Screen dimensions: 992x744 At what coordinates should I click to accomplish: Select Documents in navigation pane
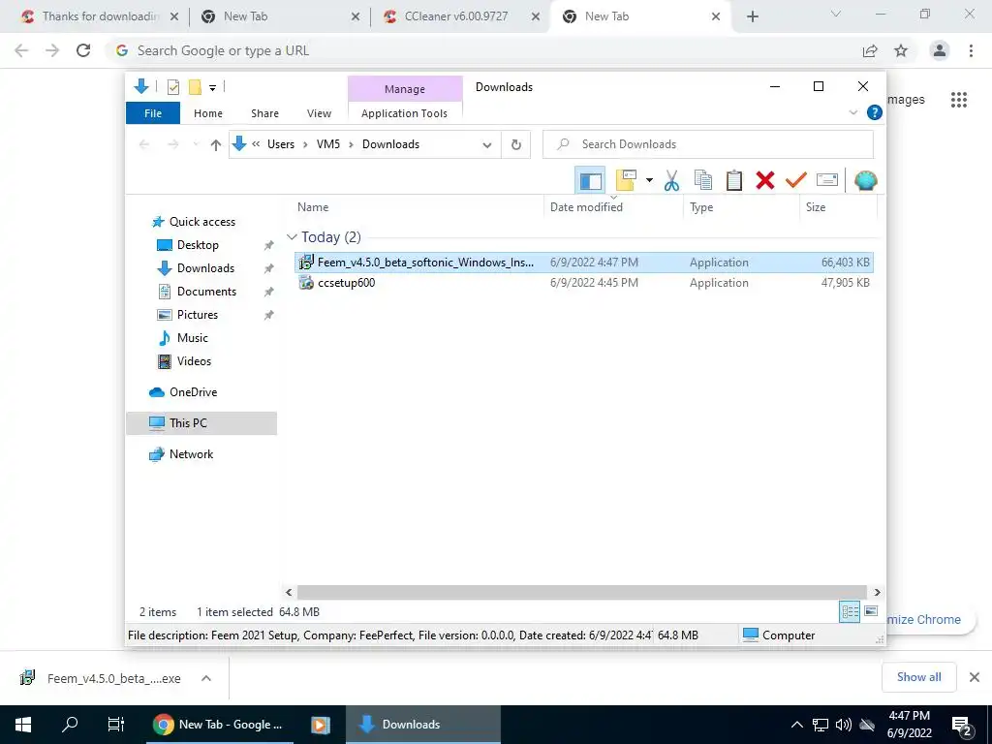pos(206,292)
